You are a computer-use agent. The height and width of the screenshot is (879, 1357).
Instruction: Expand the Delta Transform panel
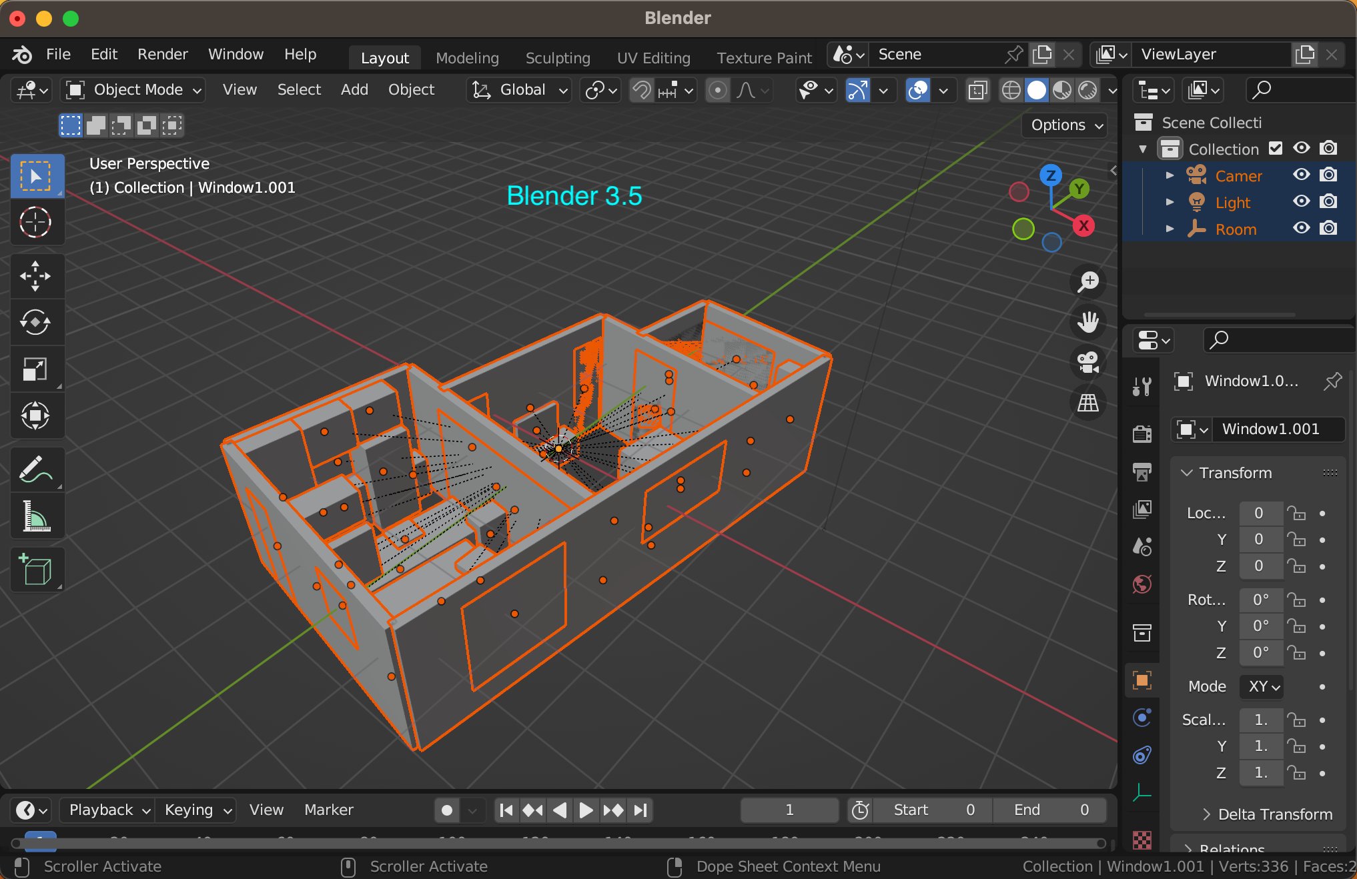pyautogui.click(x=1266, y=814)
